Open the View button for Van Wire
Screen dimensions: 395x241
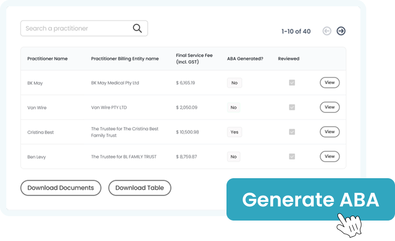[330, 107]
